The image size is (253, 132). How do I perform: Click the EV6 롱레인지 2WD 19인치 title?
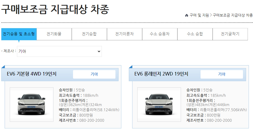[x=161, y=74]
